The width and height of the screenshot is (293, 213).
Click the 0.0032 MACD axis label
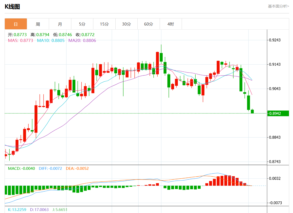click(275, 178)
